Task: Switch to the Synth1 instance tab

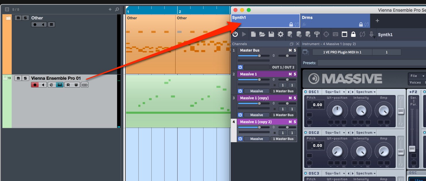Action: tap(265, 21)
